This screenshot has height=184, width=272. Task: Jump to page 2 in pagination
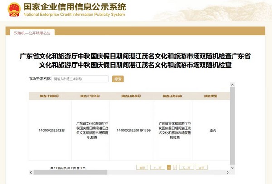click(x=175, y=167)
